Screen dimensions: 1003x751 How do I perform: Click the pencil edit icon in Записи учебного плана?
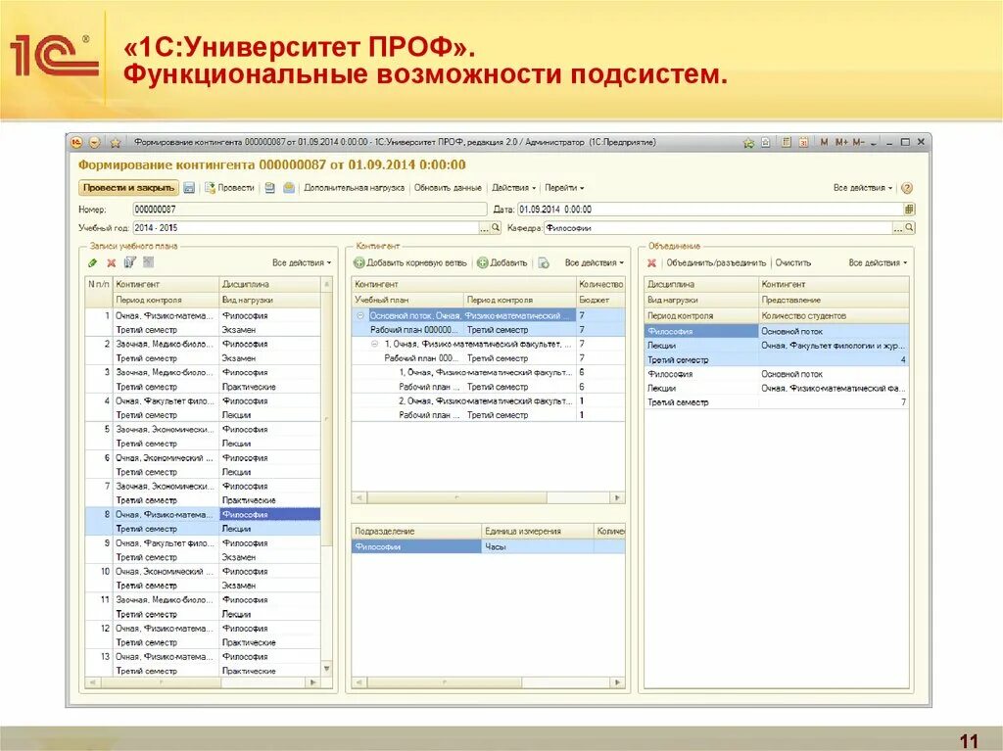coord(93,263)
